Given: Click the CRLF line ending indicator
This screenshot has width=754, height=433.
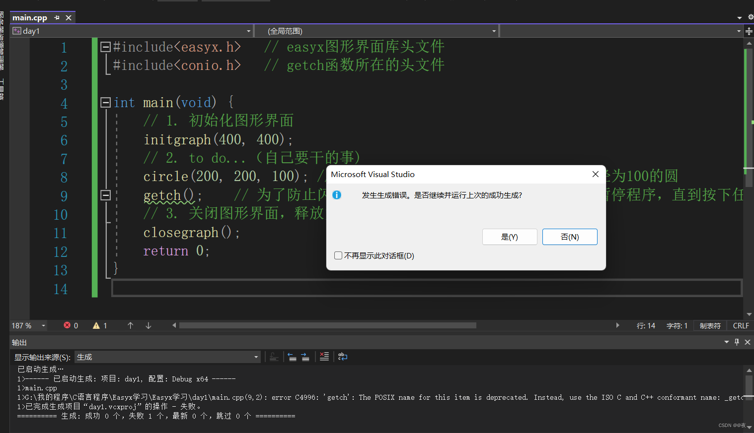Looking at the screenshot, I should [x=741, y=326].
